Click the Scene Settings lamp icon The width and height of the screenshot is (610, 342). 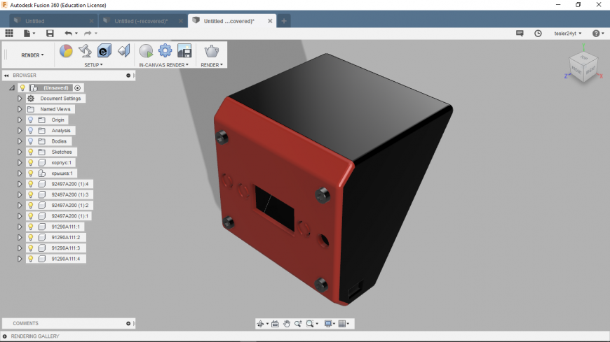pos(85,50)
